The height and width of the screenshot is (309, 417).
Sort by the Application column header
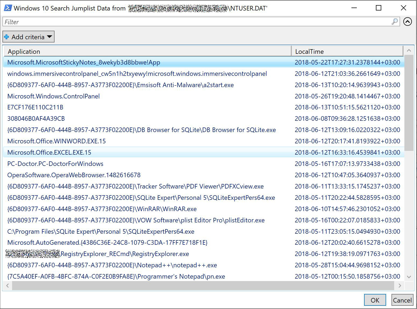(x=148, y=51)
